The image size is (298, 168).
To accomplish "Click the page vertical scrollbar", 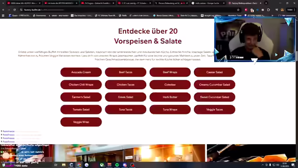I will click(297, 90).
